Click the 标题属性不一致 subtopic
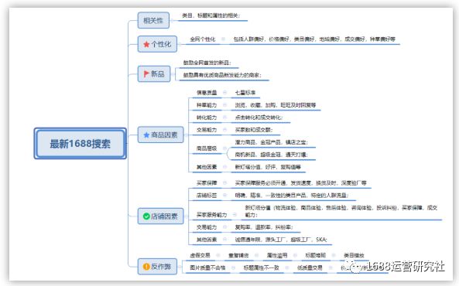 262,267
